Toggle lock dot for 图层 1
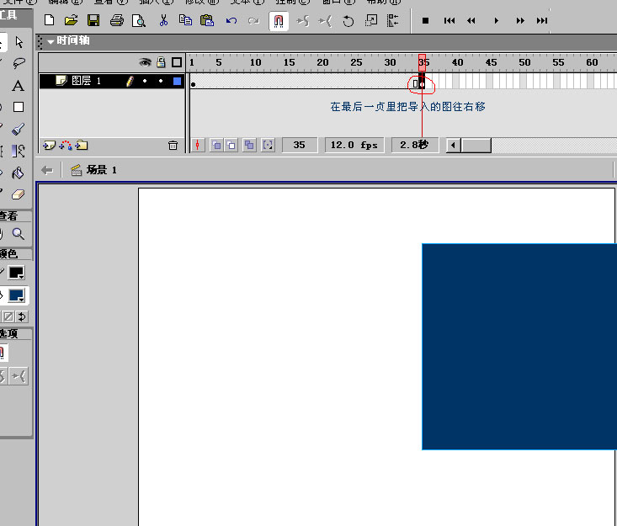 pos(161,81)
